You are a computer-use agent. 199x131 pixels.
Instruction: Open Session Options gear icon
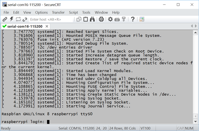click(110, 19)
